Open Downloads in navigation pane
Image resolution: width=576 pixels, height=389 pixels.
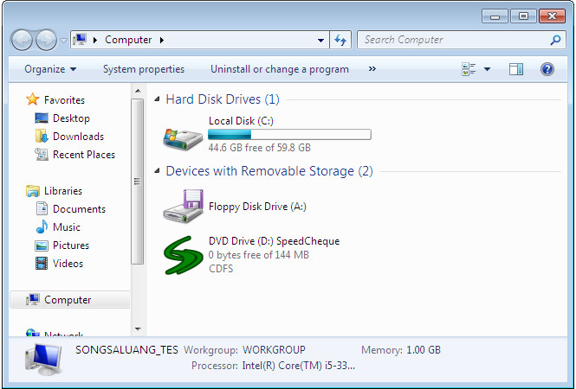(78, 137)
